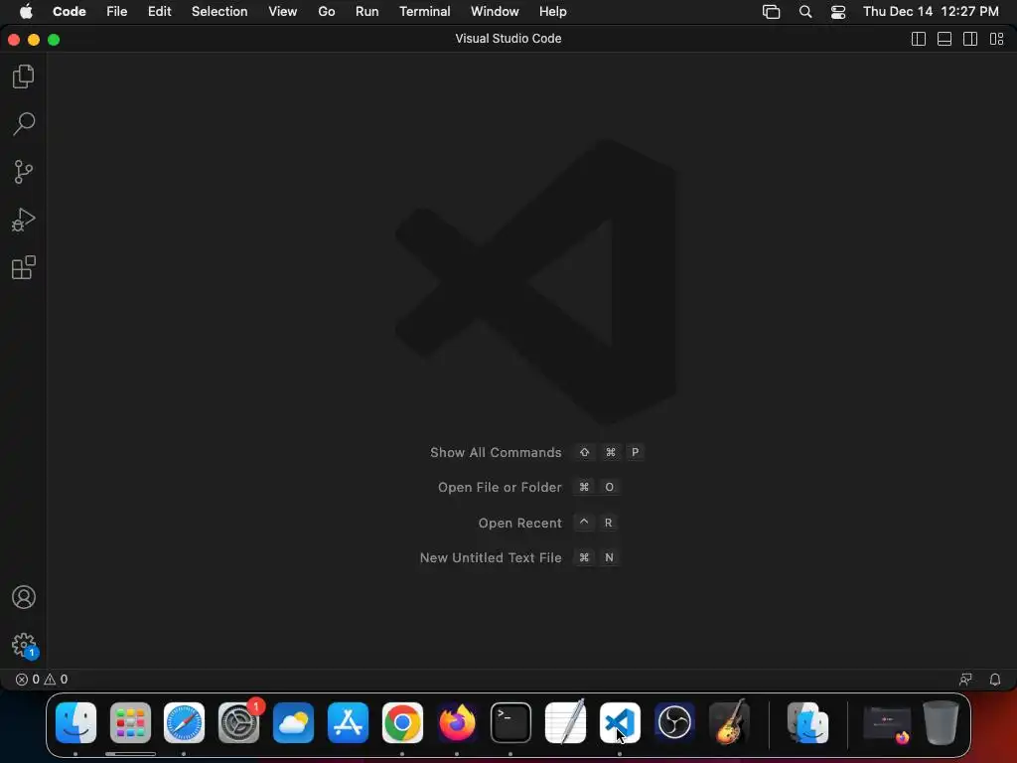
Task: Open the Run and Debug view
Action: [24, 220]
